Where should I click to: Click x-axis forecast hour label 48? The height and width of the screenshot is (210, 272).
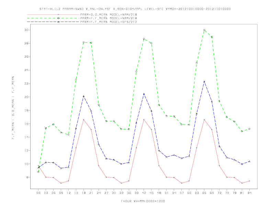pyautogui.click(x=159, y=193)
